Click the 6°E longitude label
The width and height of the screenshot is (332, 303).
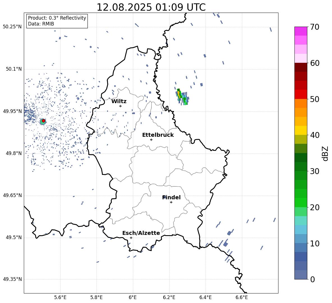click(133, 297)
